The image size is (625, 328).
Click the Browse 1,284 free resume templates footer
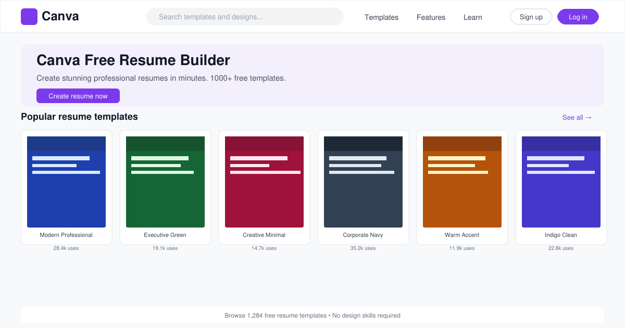pos(312,316)
